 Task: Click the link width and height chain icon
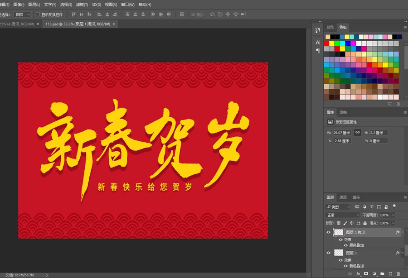pyautogui.click(x=358, y=133)
